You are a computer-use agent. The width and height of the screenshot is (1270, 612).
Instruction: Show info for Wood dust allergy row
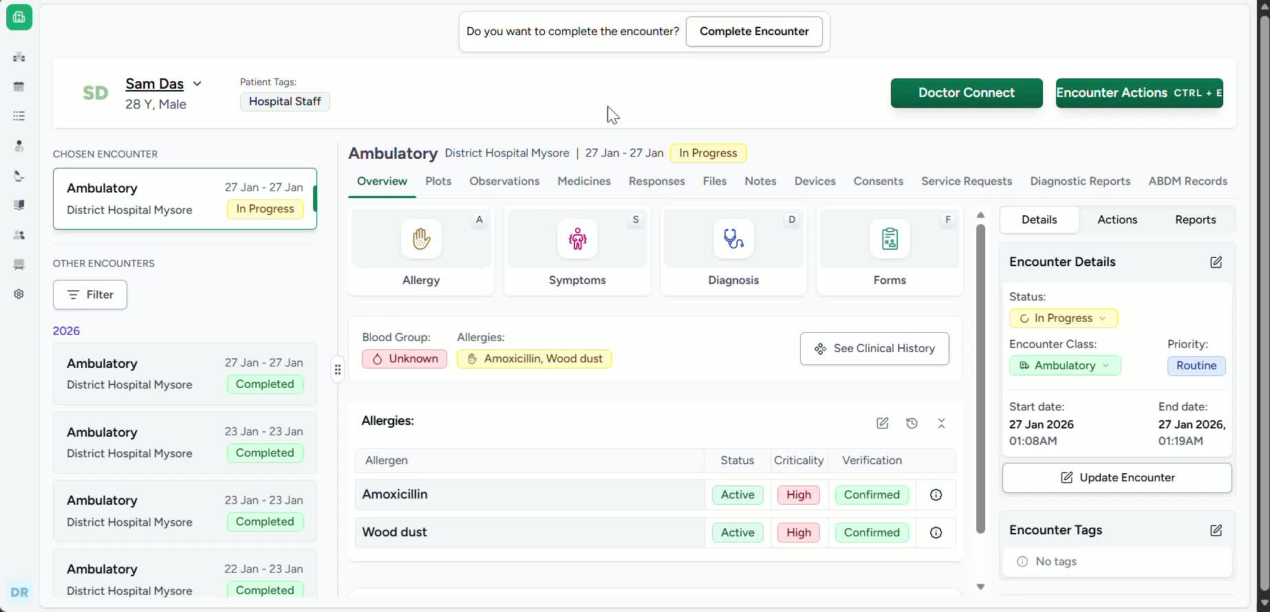pyautogui.click(x=936, y=533)
